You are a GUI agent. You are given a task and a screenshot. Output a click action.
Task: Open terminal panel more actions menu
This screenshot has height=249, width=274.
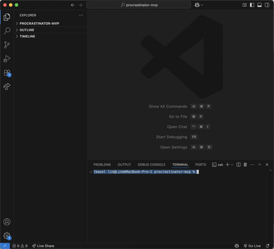click(x=252, y=165)
